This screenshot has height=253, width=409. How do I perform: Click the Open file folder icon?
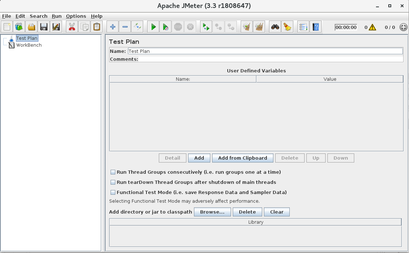(x=32, y=27)
